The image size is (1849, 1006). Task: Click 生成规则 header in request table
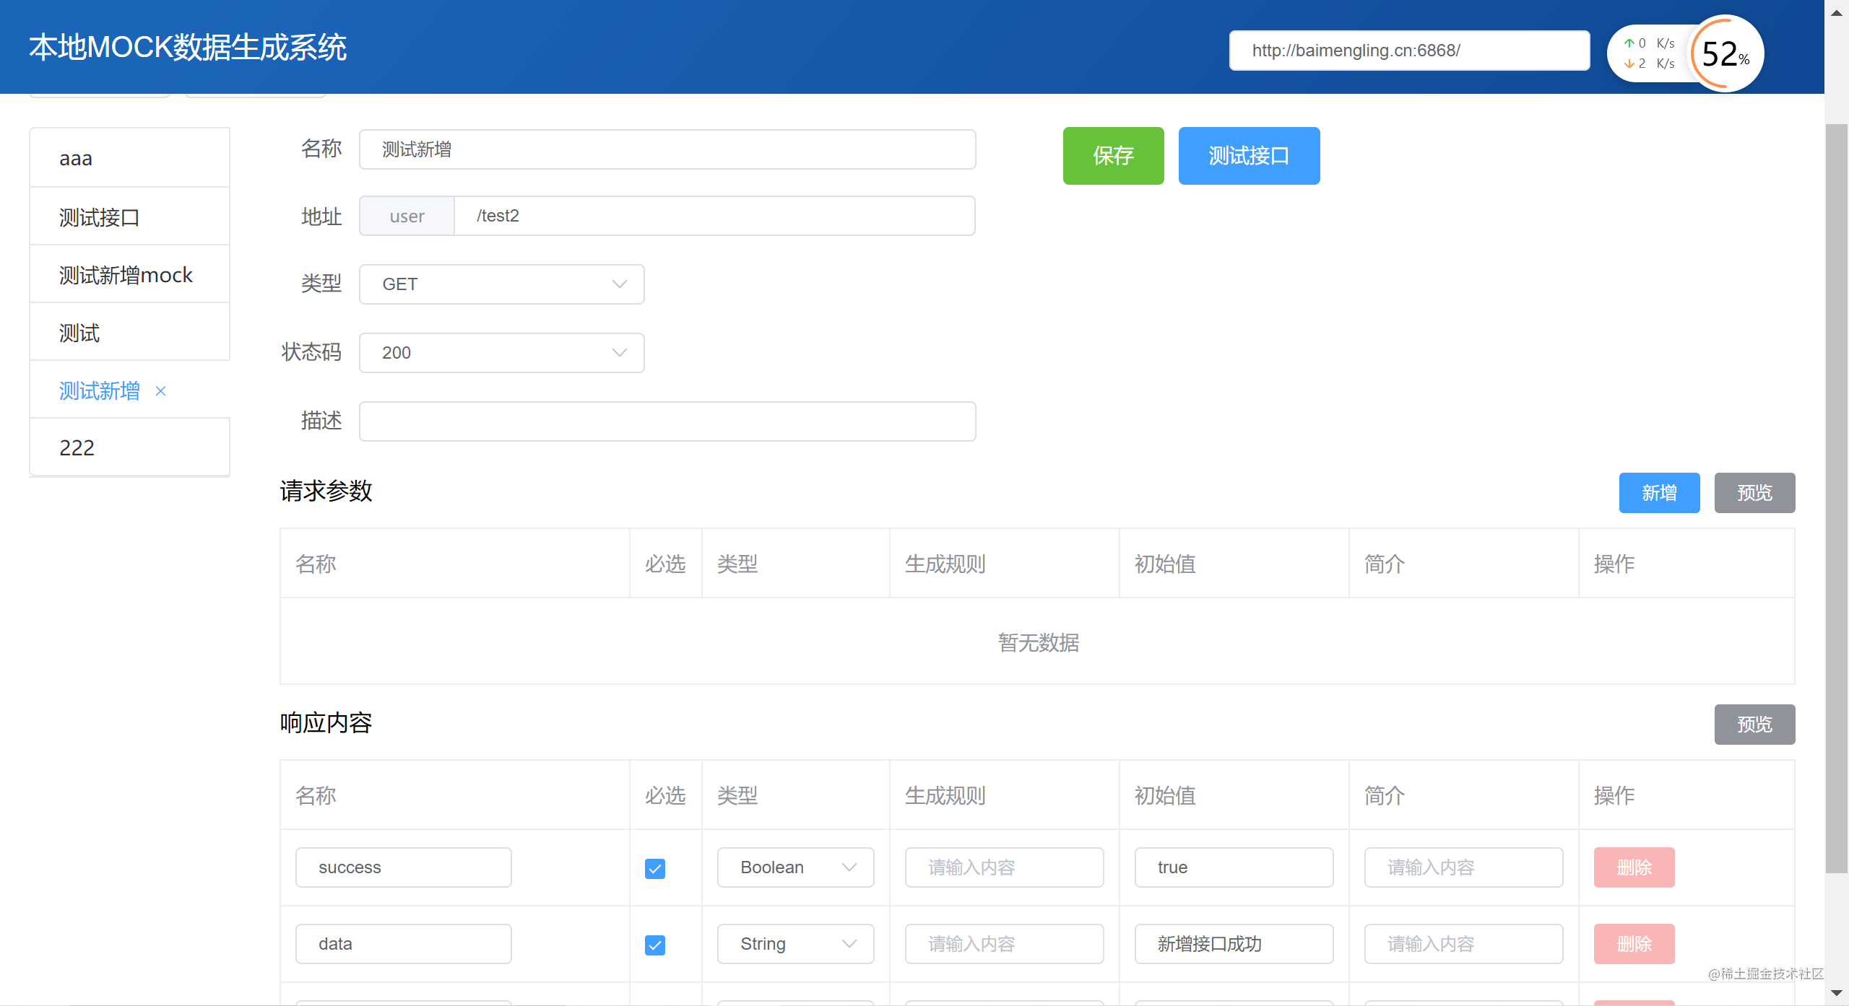945,564
